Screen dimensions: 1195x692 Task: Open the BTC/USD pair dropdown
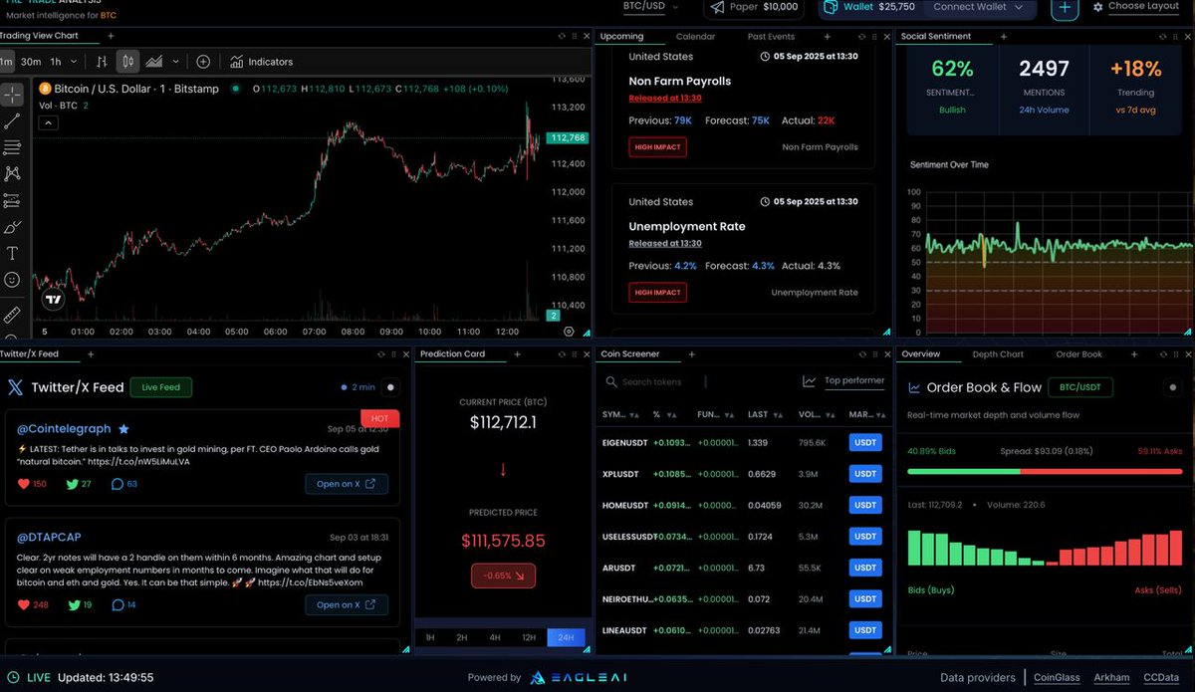click(651, 6)
